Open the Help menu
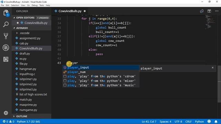The image size is (221, 124). tap(48, 6)
